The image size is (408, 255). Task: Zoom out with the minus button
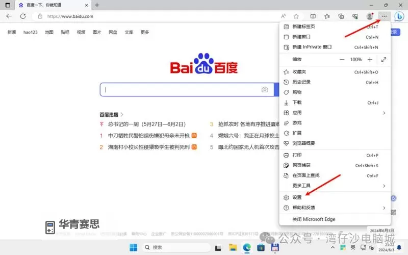(x=342, y=60)
